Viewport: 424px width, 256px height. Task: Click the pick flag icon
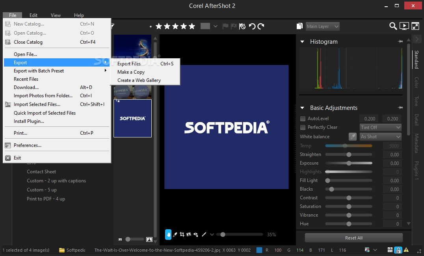coord(225,26)
